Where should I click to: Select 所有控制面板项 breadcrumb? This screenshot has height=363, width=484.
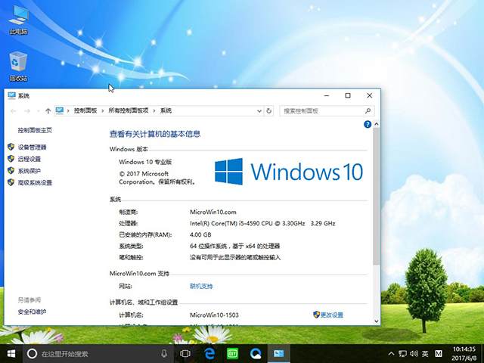click(x=129, y=110)
